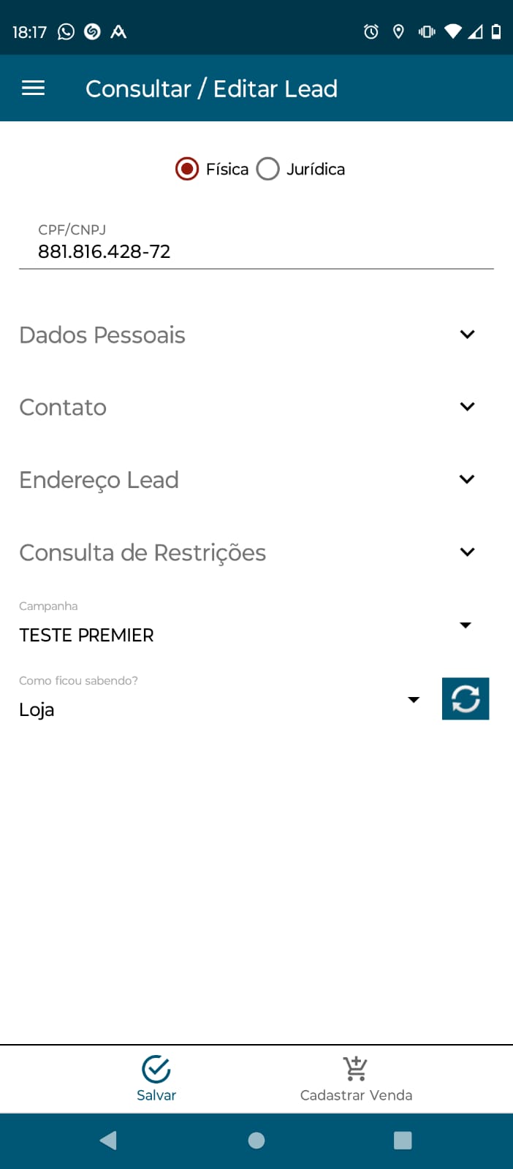The width and height of the screenshot is (513, 1169).
Task: Open the Campanha dropdown
Action: (x=465, y=625)
